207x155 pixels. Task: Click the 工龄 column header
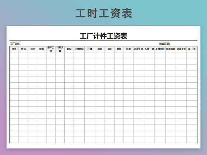point(109,49)
